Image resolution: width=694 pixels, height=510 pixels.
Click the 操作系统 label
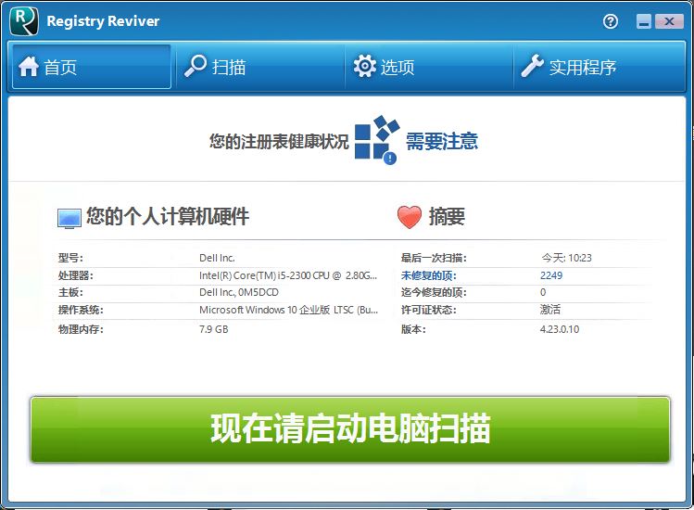point(81,310)
